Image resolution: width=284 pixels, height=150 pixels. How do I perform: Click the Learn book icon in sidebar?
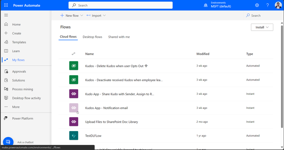coord(6,51)
